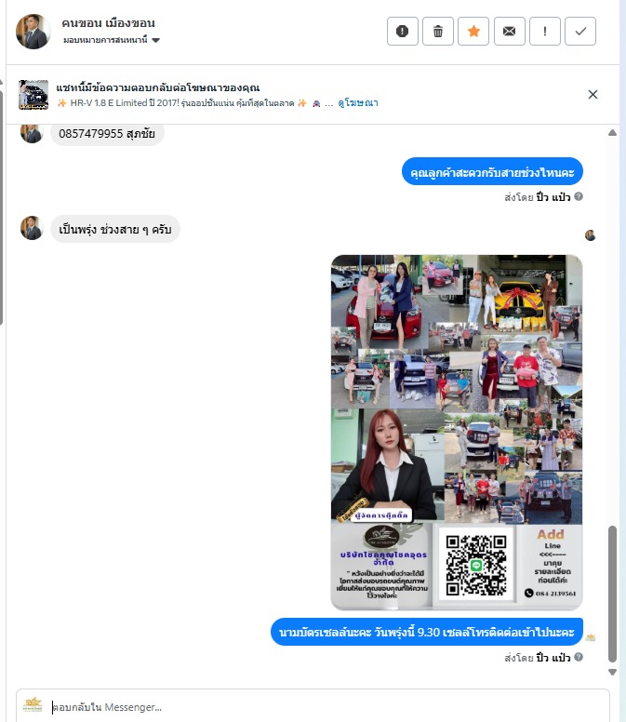626x722 pixels.
Task: Click the scrollbar up arrow
Action: (x=612, y=133)
